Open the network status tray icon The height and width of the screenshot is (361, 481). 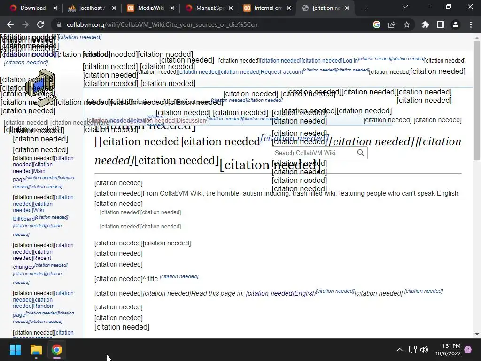click(x=412, y=350)
